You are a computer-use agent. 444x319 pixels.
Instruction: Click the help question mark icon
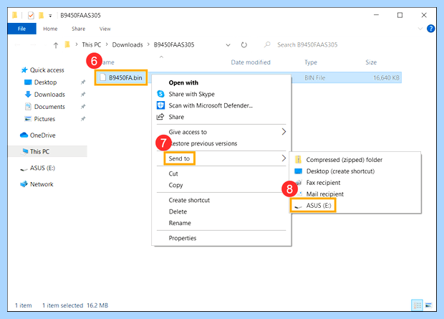430,29
